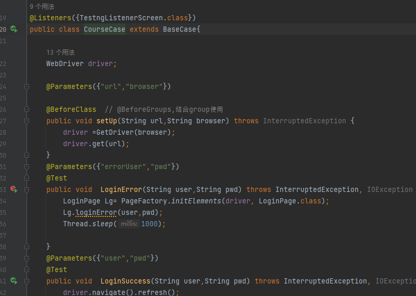Screen dimensions: 416x296
Task: Click driver.navigate().refresh() statement
Action: pos(121,292)
